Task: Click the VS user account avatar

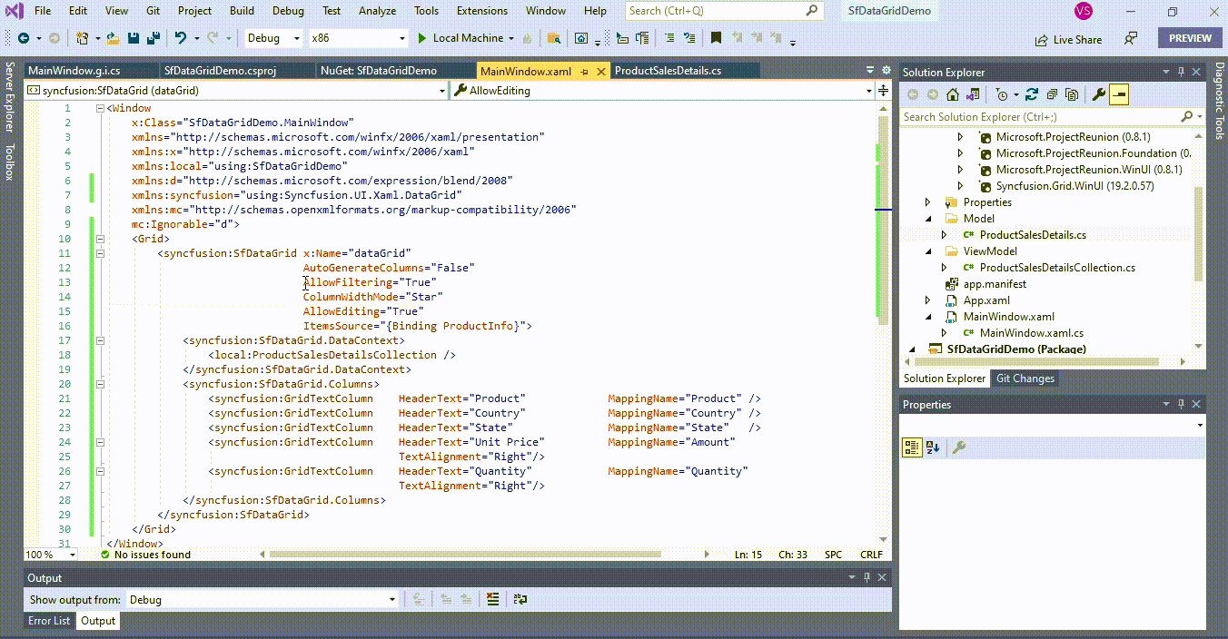Action: tap(1083, 11)
